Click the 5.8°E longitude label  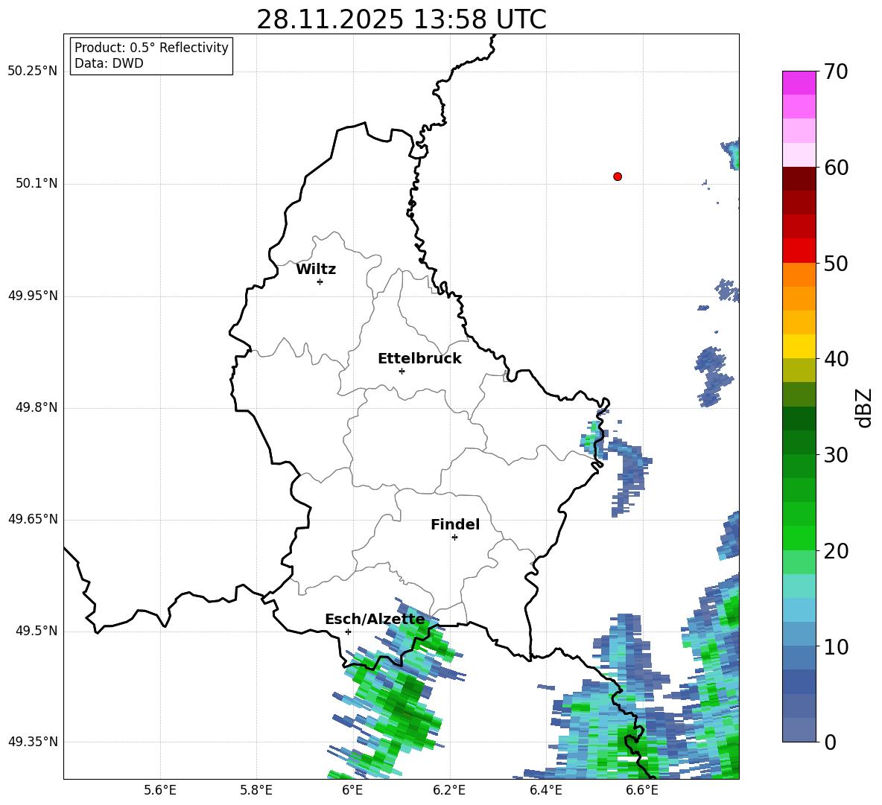(x=256, y=791)
